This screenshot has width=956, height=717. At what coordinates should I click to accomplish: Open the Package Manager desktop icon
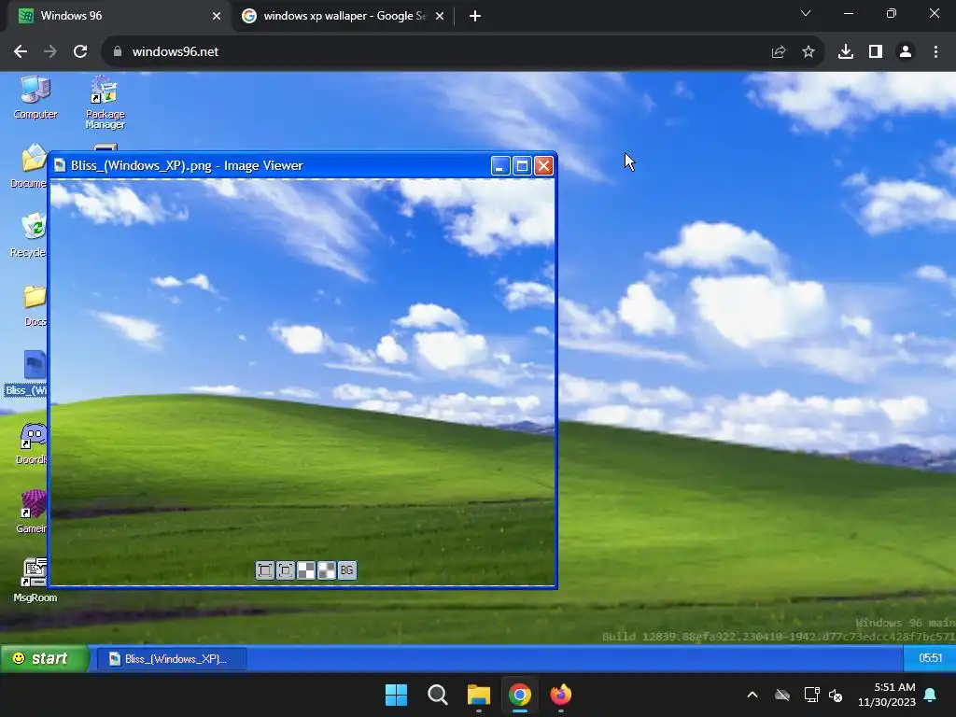pyautogui.click(x=105, y=102)
